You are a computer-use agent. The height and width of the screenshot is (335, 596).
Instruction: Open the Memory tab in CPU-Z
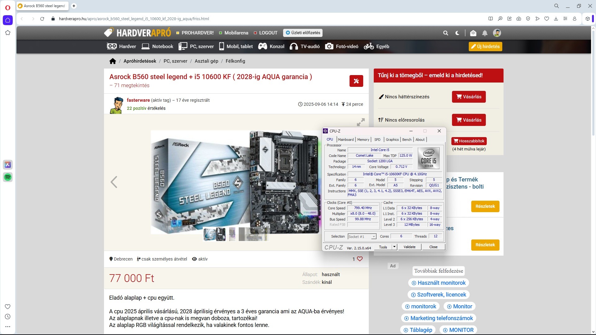coord(363,140)
